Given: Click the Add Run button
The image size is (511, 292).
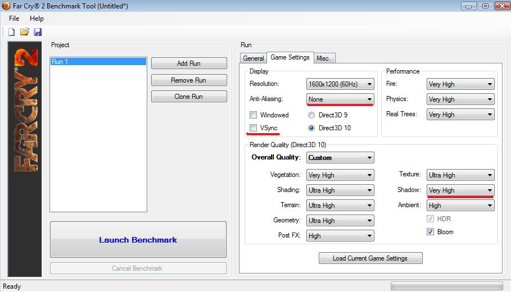Looking at the screenshot, I should click(x=189, y=63).
